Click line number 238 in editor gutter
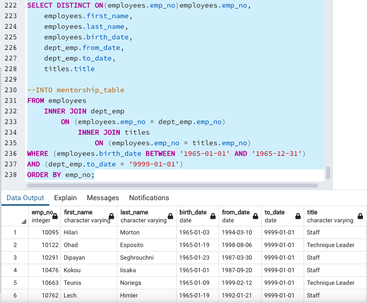 (11, 175)
